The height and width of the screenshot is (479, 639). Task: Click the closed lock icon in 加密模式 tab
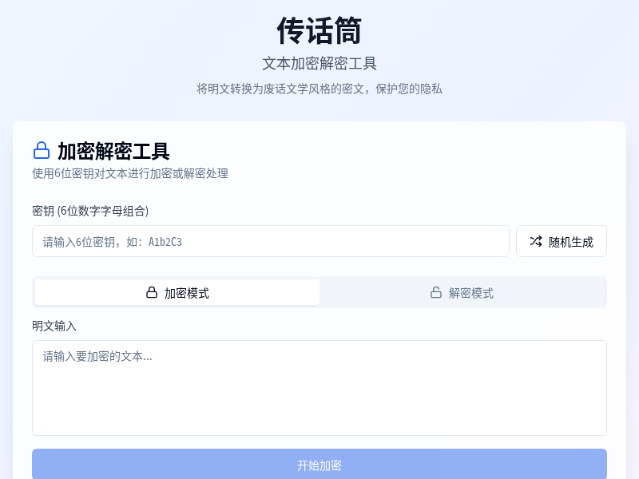pyautogui.click(x=152, y=292)
